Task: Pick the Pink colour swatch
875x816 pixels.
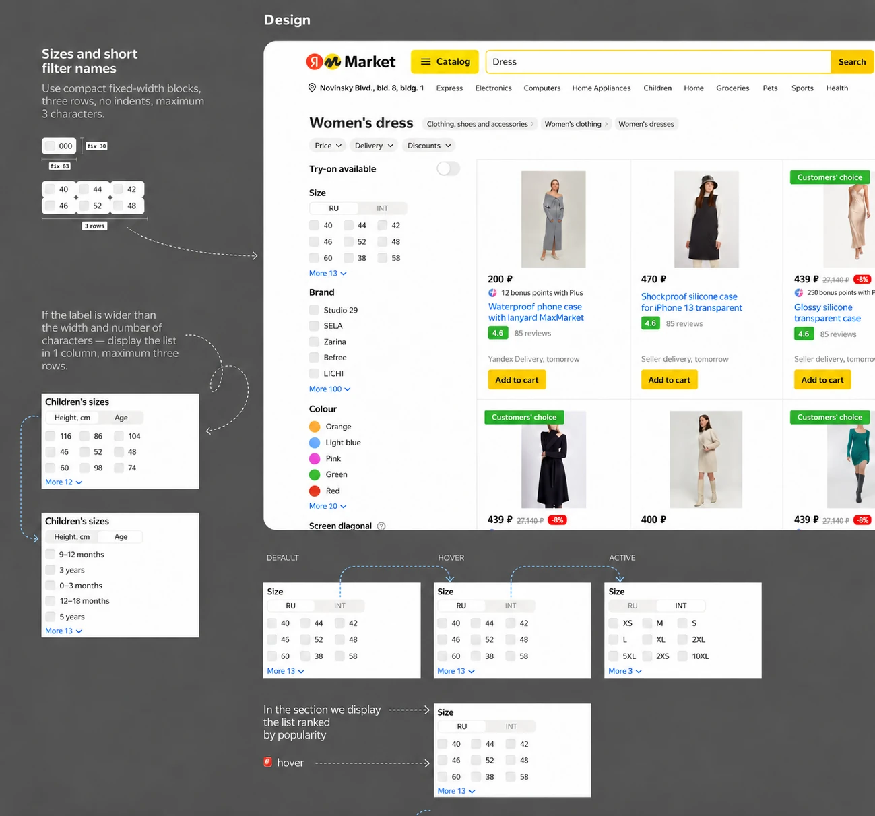Action: pos(315,458)
